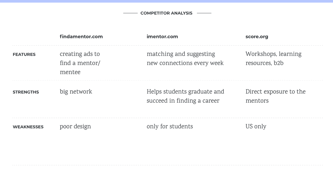Click the 'matching and suggesting new connections' text

pos(185,59)
